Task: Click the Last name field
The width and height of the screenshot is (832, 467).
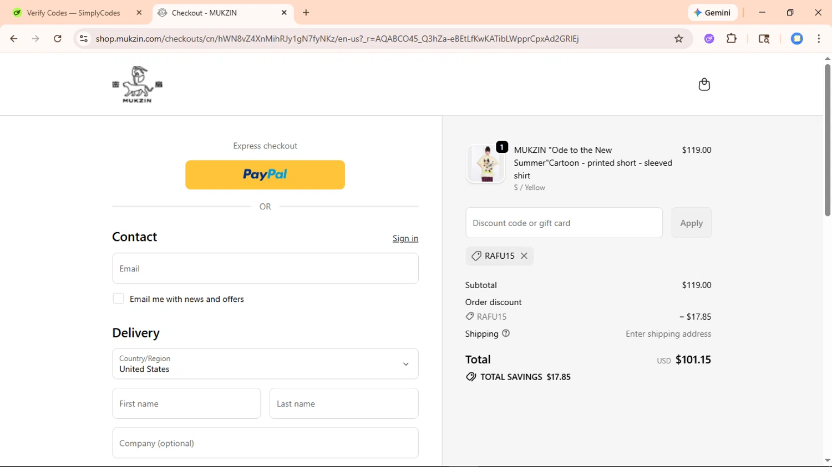Action: 344,403
